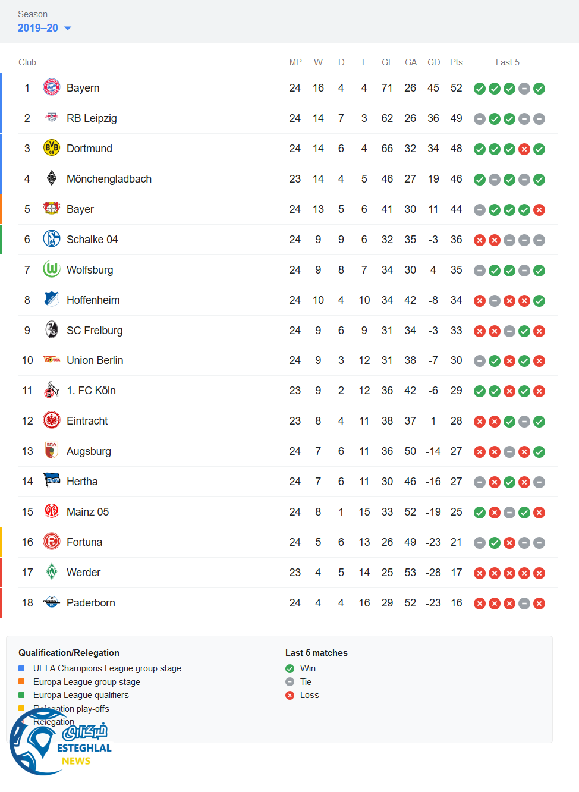Select the GD column header
This screenshot has height=792, width=579.
click(433, 62)
